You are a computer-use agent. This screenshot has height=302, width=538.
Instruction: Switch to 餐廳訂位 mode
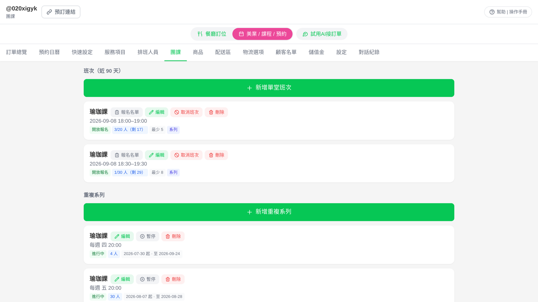(x=212, y=34)
